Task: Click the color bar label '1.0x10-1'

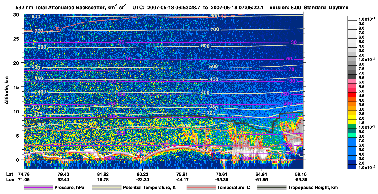Action: coord(368,19)
